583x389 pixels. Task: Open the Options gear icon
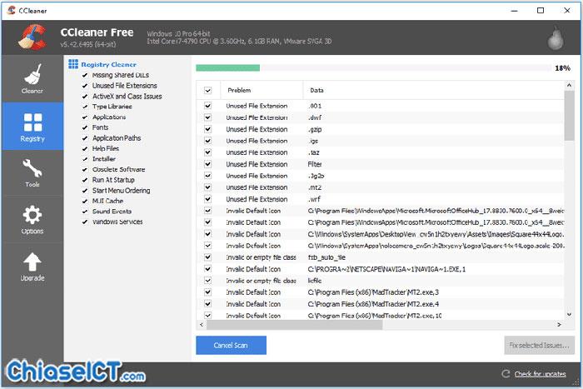pyautogui.click(x=32, y=215)
